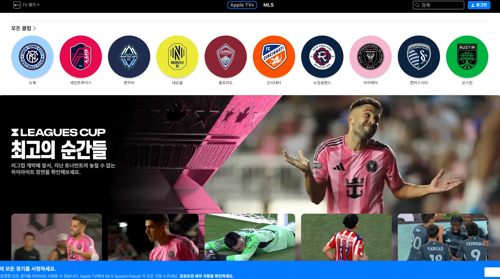Click the 뉴욕 club label
500x279 pixels.
(x=32, y=83)
